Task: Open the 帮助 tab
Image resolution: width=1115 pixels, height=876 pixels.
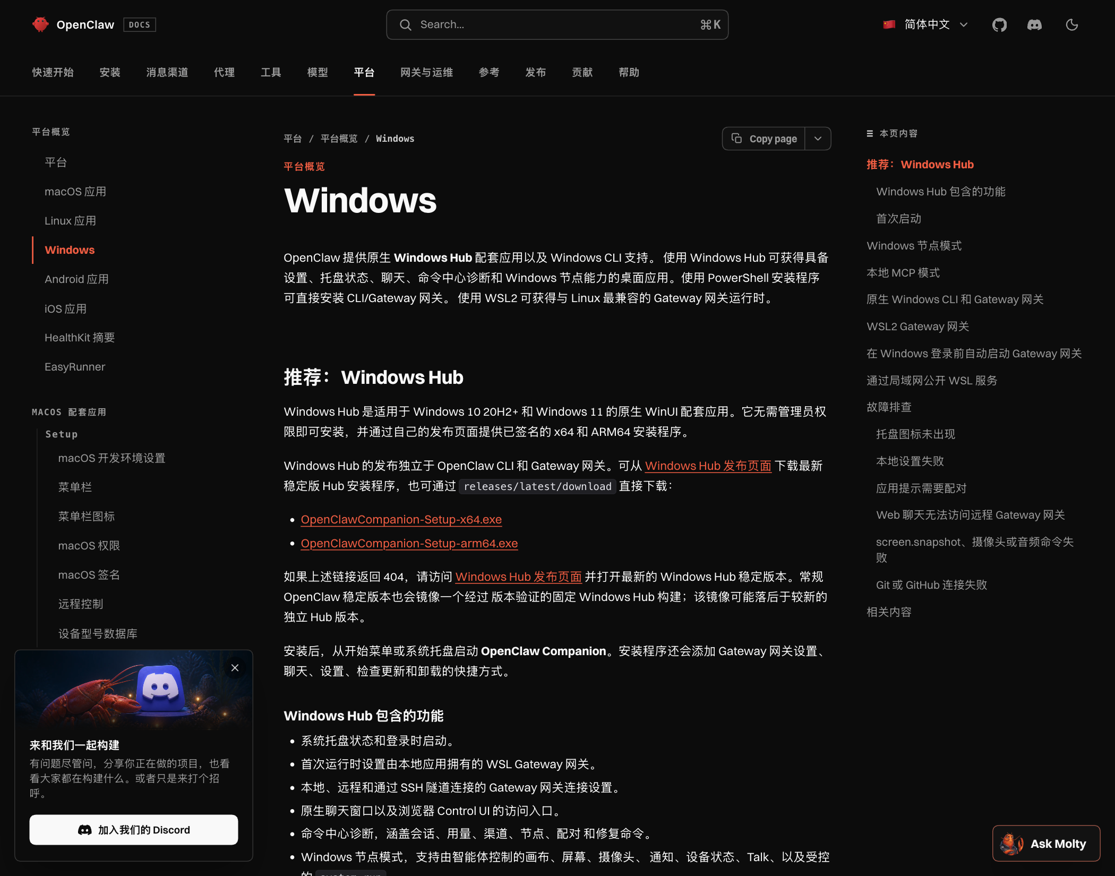Action: pyautogui.click(x=629, y=72)
